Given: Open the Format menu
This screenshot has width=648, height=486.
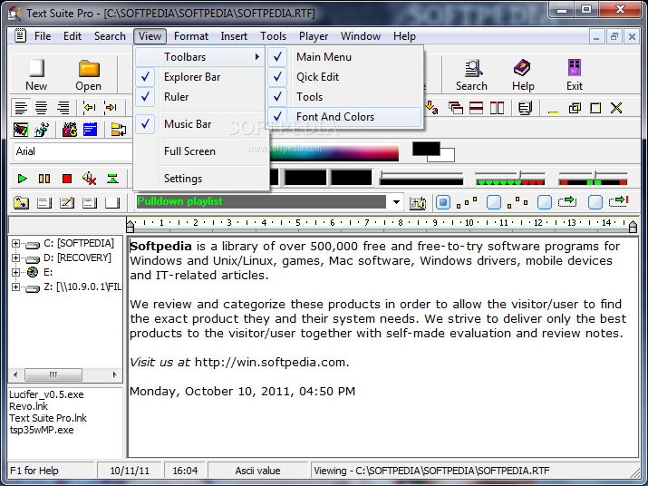Looking at the screenshot, I should point(191,36).
